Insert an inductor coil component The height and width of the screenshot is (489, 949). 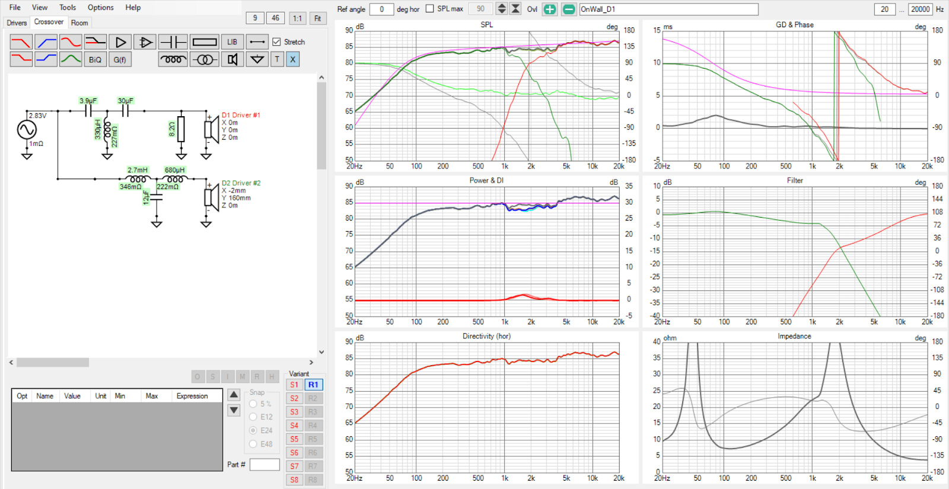[173, 59]
